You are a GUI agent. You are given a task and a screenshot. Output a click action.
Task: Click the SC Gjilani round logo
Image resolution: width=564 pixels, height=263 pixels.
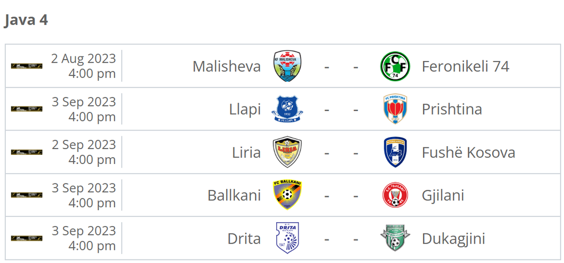click(395, 195)
